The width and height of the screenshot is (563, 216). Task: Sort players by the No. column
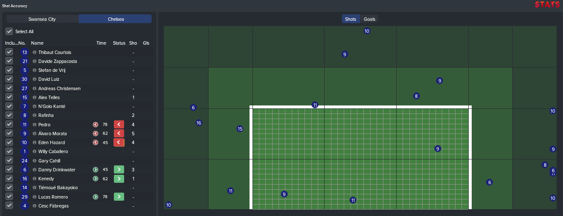22,43
